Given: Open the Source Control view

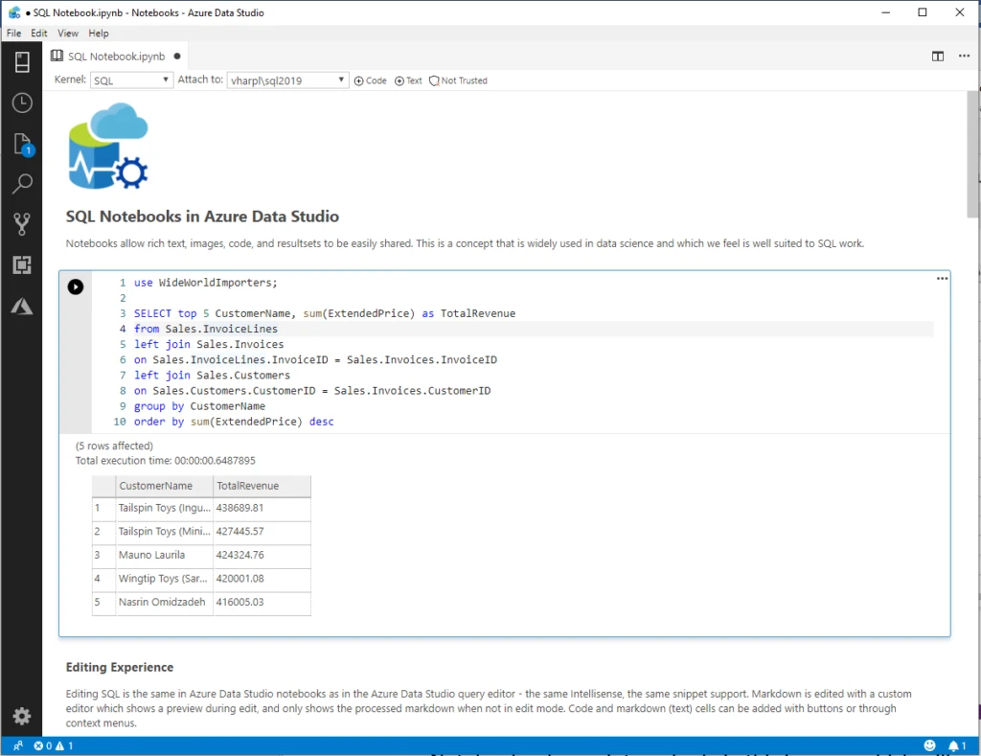Looking at the screenshot, I should pyautogui.click(x=22, y=223).
